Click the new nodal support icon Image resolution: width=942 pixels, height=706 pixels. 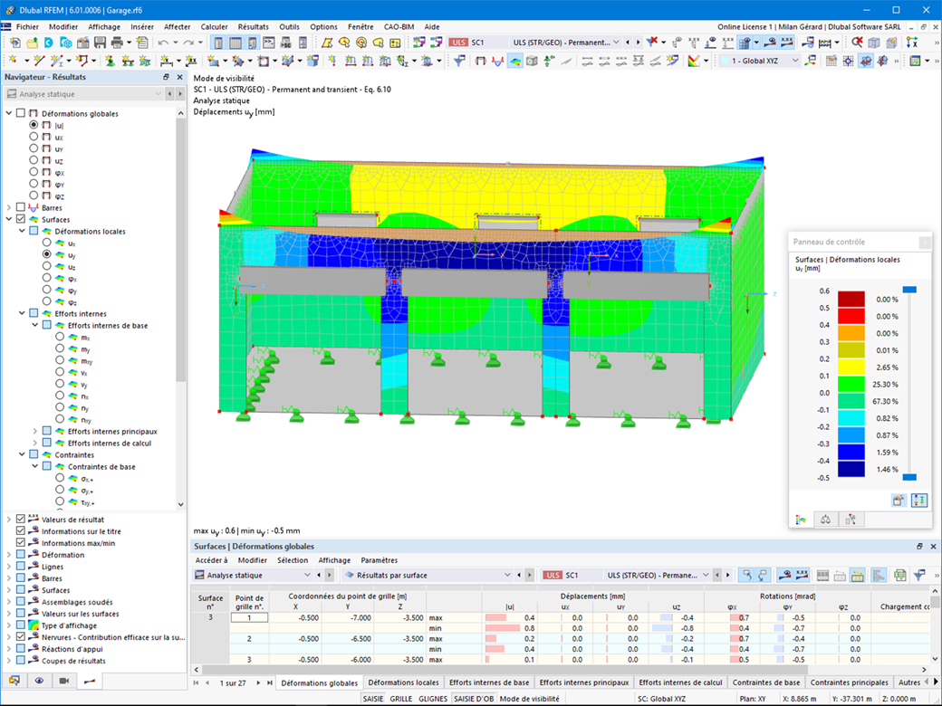(x=110, y=61)
